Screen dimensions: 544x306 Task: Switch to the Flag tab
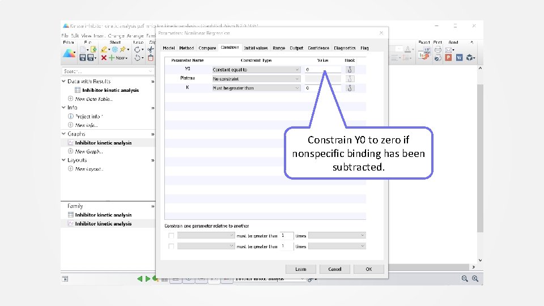364,48
